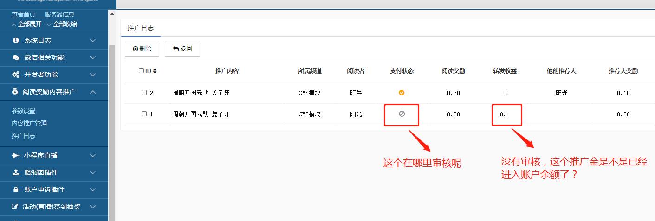655x221 pixels.
Task: Click the grey unpaid ban status icon
Action: pyautogui.click(x=402, y=114)
